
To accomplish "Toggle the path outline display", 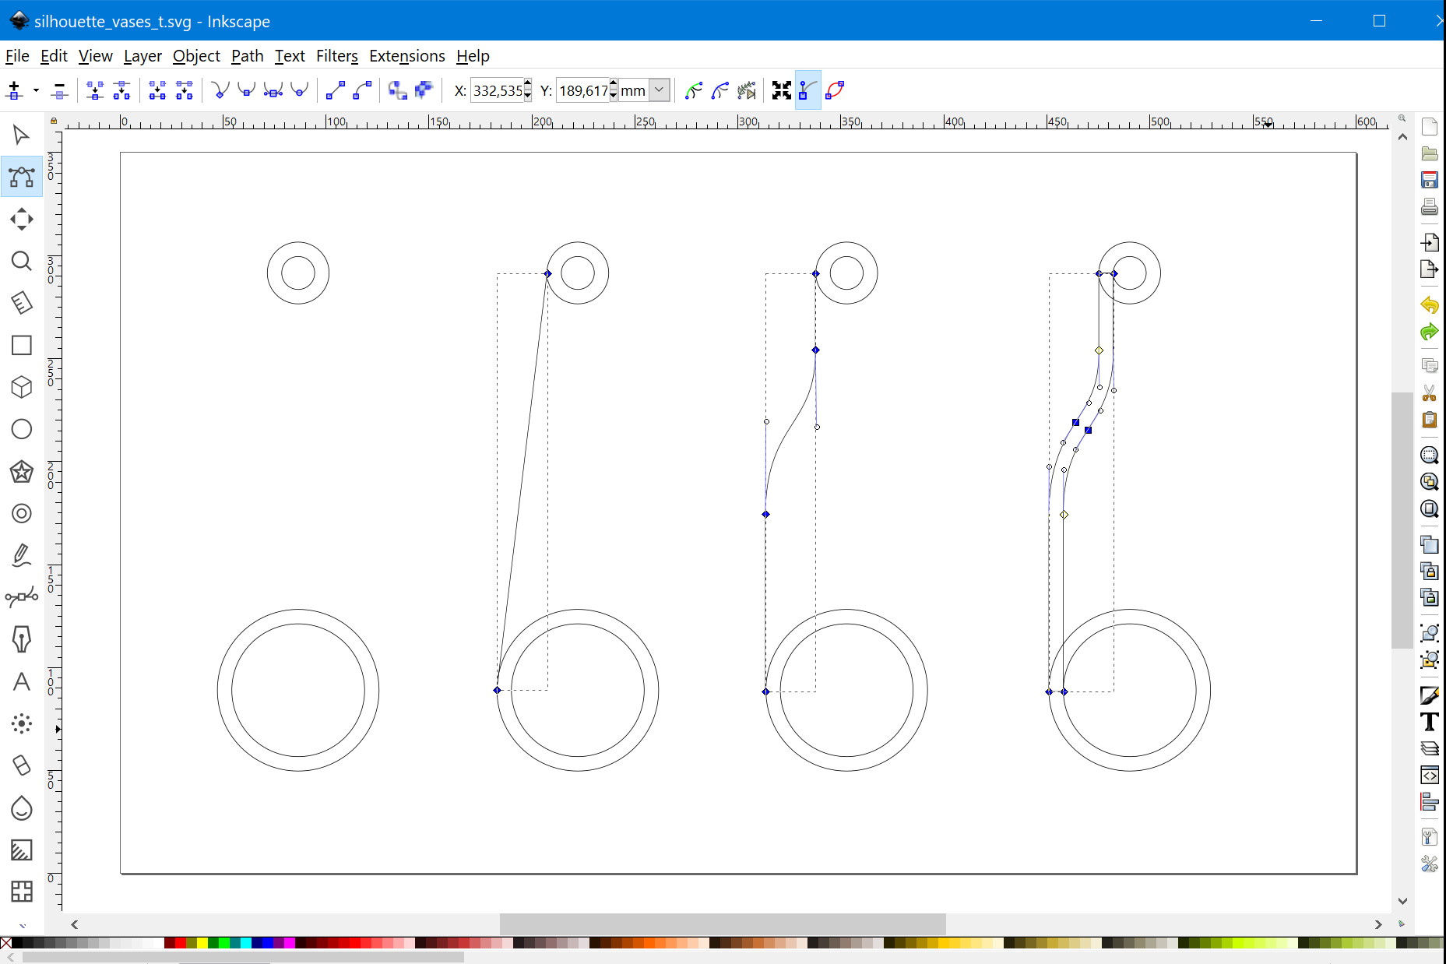I will pos(834,90).
